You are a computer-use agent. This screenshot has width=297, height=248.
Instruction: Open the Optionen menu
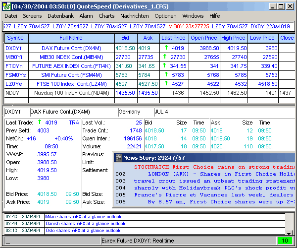tap(165, 16)
